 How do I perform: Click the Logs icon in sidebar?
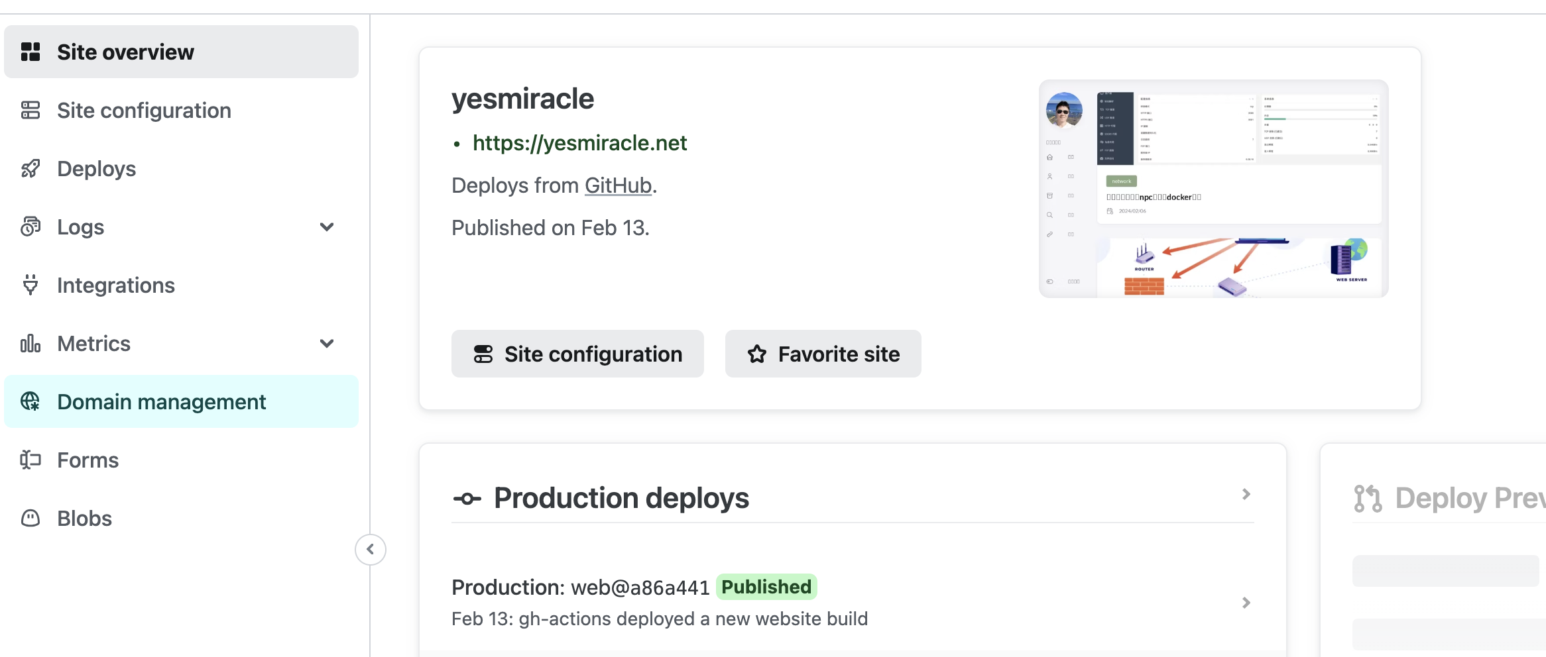click(x=30, y=227)
